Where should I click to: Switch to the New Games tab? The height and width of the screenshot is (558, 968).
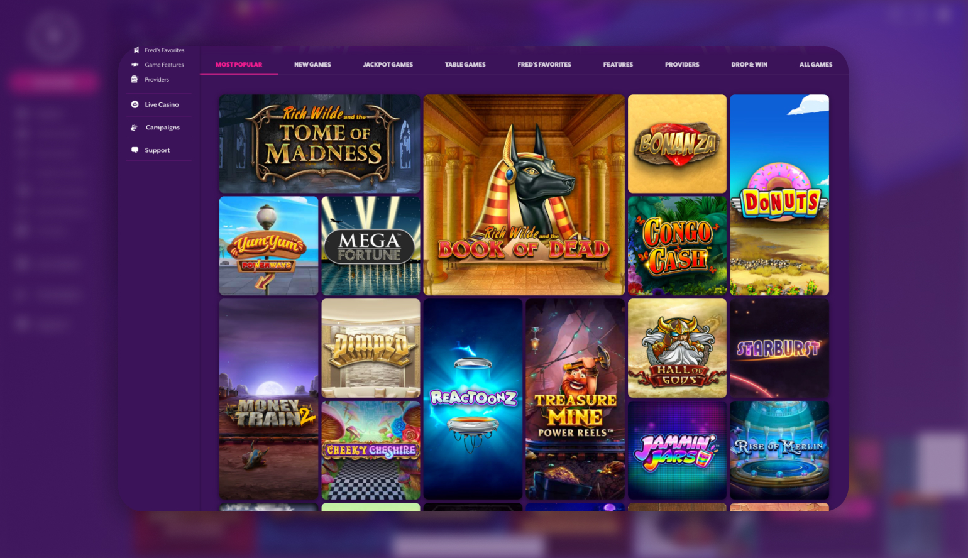pos(312,65)
